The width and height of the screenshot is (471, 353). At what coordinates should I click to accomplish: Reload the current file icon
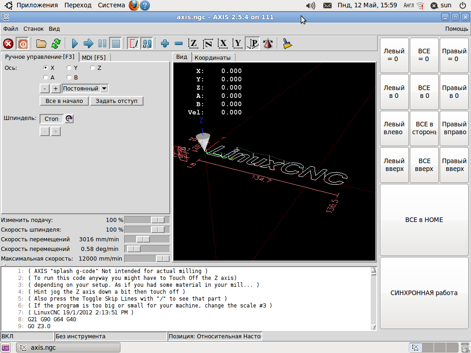click(56, 44)
